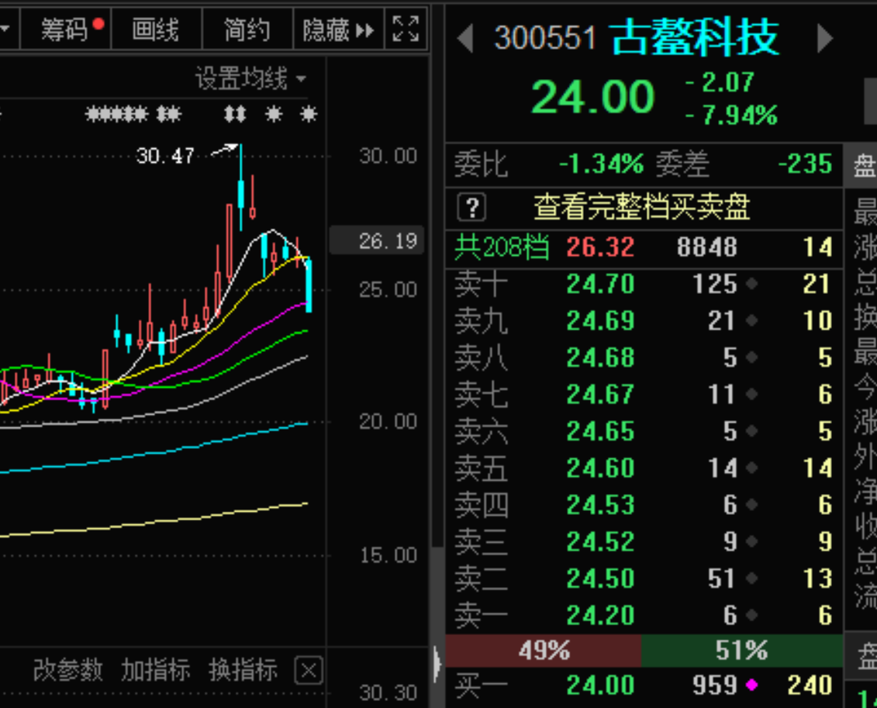The image size is (877, 708).
Task: Click the gray diamond in the 卖八 row
Action: click(x=751, y=357)
